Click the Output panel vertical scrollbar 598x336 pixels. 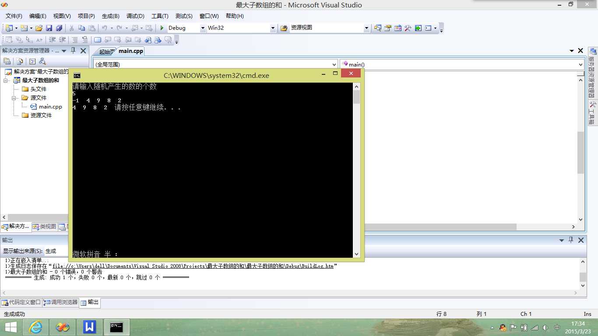click(583, 273)
